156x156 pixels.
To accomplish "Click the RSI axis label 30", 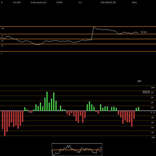I will point(2,46).
